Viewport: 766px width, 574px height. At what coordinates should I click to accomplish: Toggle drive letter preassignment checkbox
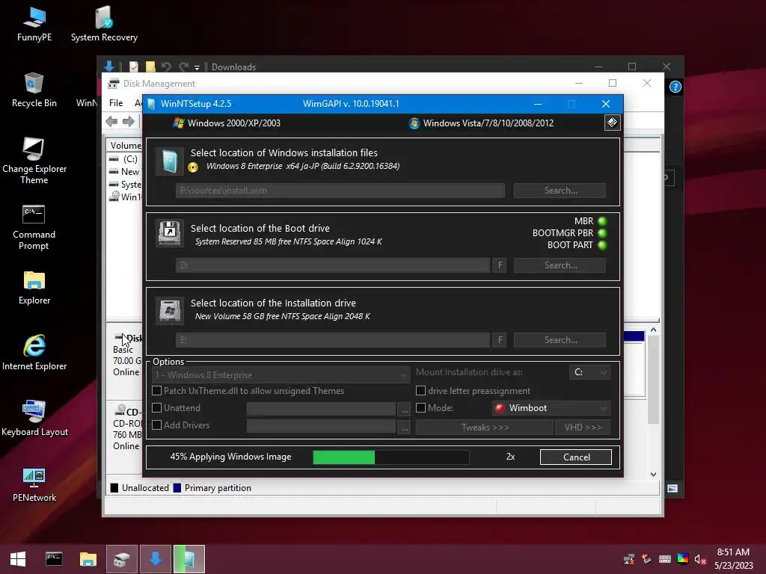(x=420, y=390)
